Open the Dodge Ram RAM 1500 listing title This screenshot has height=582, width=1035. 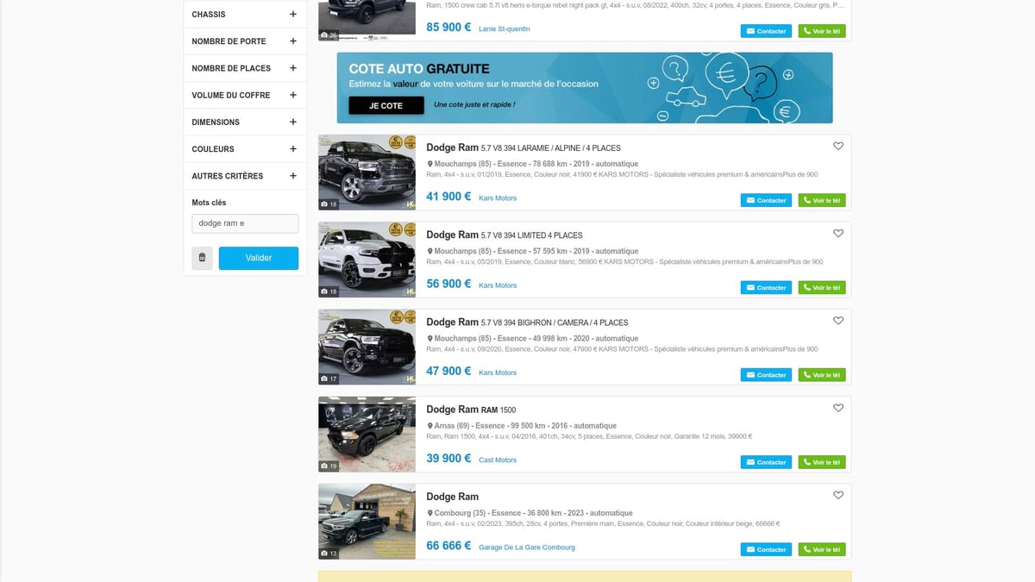[x=471, y=409]
